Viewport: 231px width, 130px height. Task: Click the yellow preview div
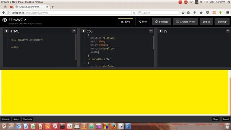click(x=115, y=92)
